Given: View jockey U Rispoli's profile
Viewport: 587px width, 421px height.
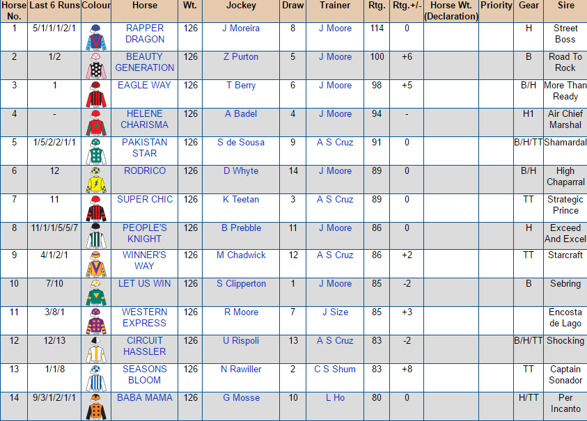Looking at the screenshot, I should tap(241, 341).
